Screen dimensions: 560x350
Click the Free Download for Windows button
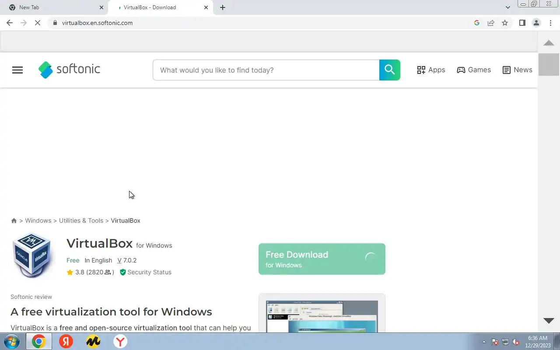click(x=322, y=259)
